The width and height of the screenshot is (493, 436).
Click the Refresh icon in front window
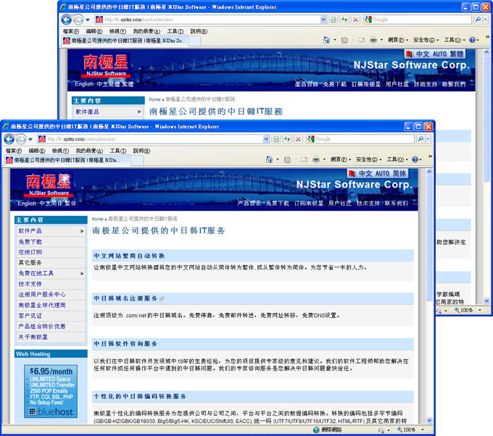point(287,139)
